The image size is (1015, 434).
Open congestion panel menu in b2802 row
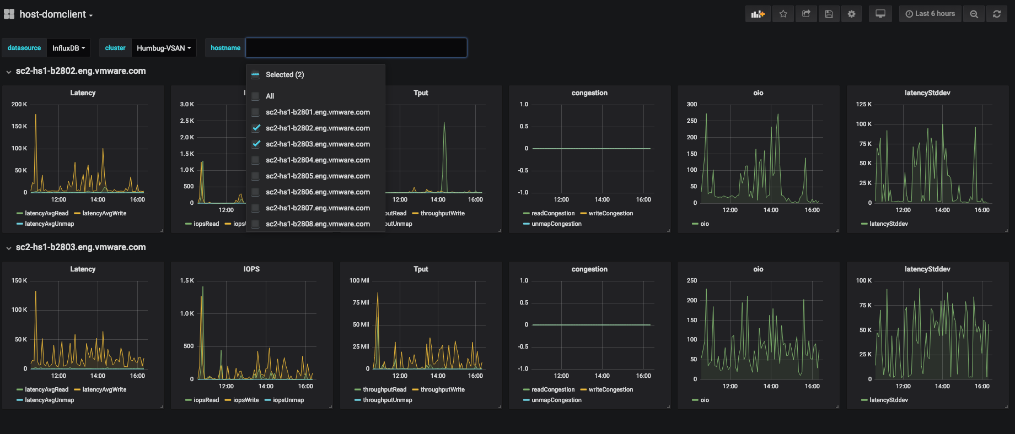coord(589,93)
